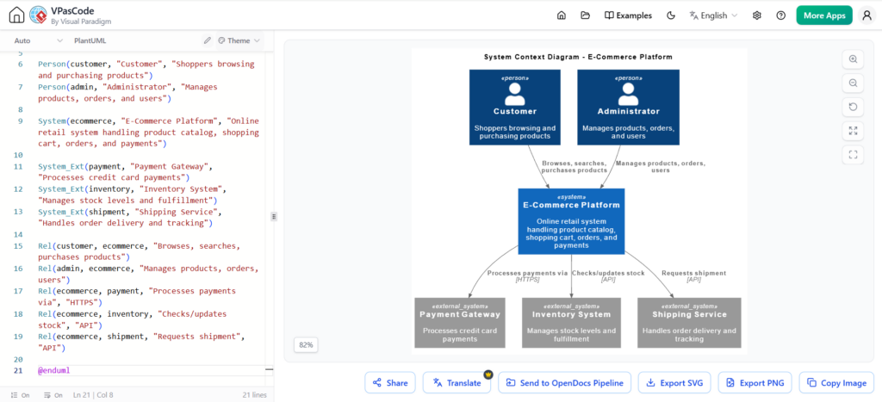882x402 pixels.
Task: Click the Processes payments via relation label
Action: tap(527, 273)
